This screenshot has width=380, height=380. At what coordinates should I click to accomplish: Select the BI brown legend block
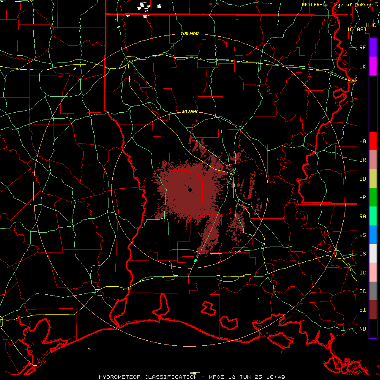point(373,310)
